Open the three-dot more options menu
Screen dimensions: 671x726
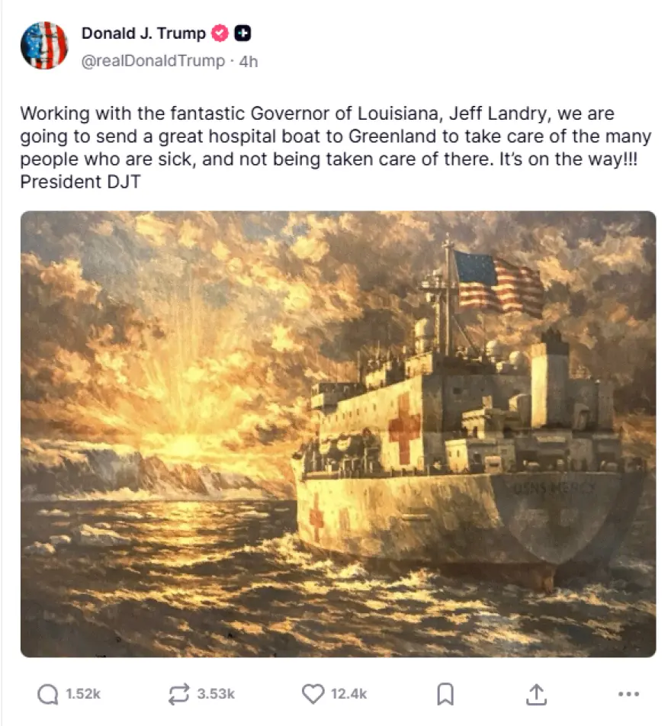[x=629, y=694]
